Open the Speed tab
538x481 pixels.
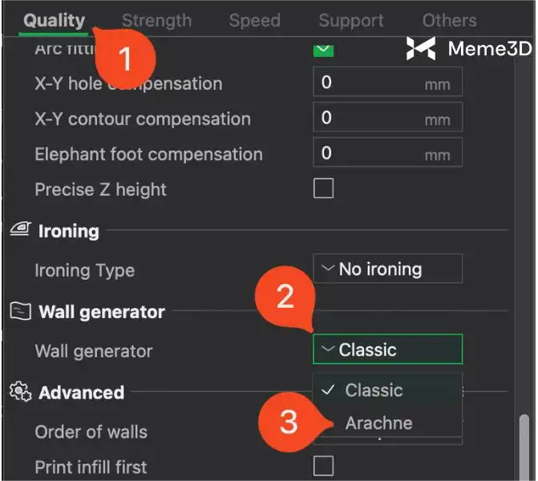254,21
